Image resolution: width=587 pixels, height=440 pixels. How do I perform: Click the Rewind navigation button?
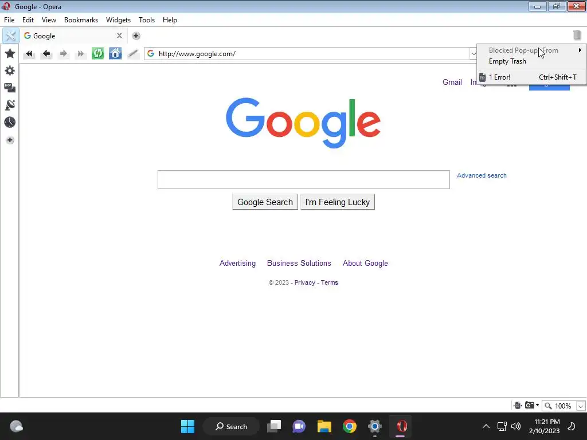coord(29,54)
